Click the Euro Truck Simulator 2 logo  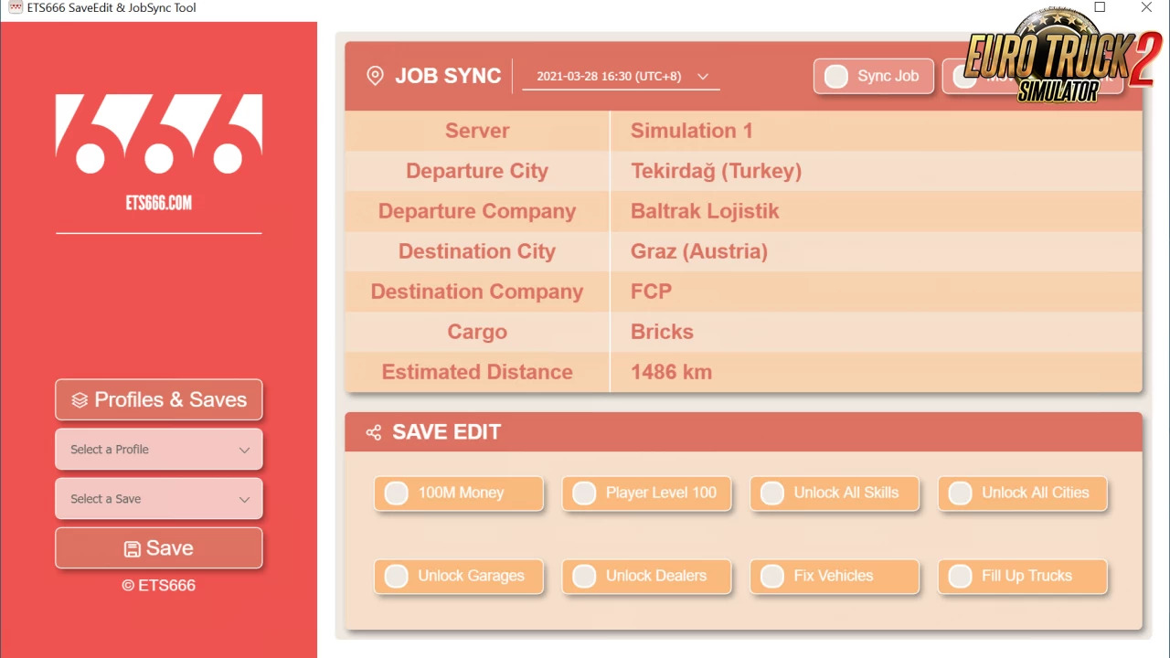click(1060, 57)
